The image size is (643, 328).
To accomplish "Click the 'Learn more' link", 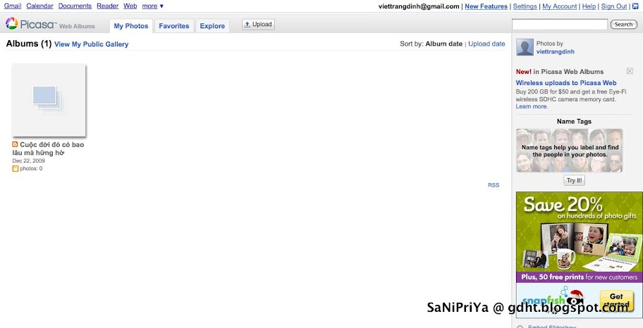I will pos(532,106).
